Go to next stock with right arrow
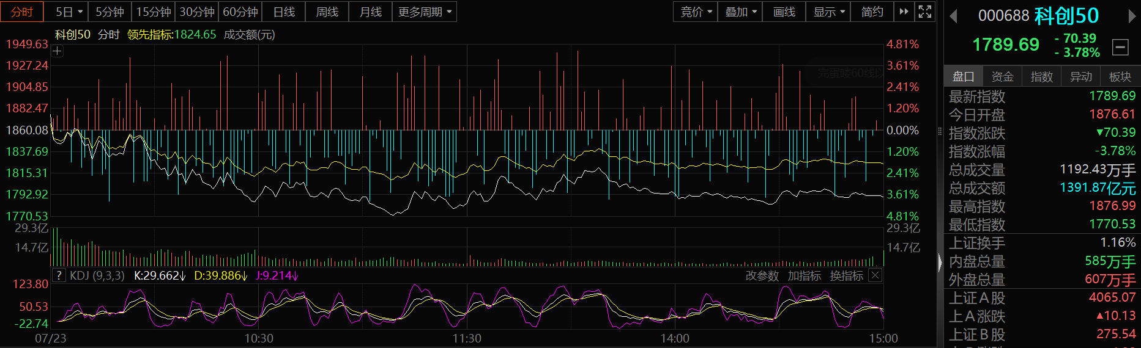Screen dimensions: 1141x348 1132,16
